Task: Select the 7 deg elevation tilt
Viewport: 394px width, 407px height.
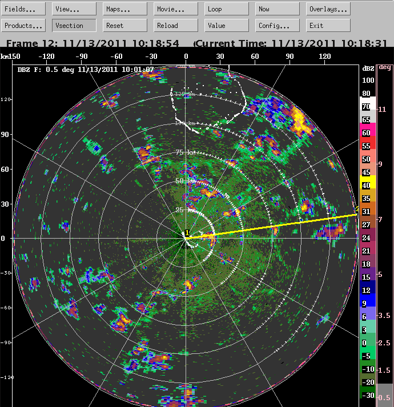Action: pos(380,220)
